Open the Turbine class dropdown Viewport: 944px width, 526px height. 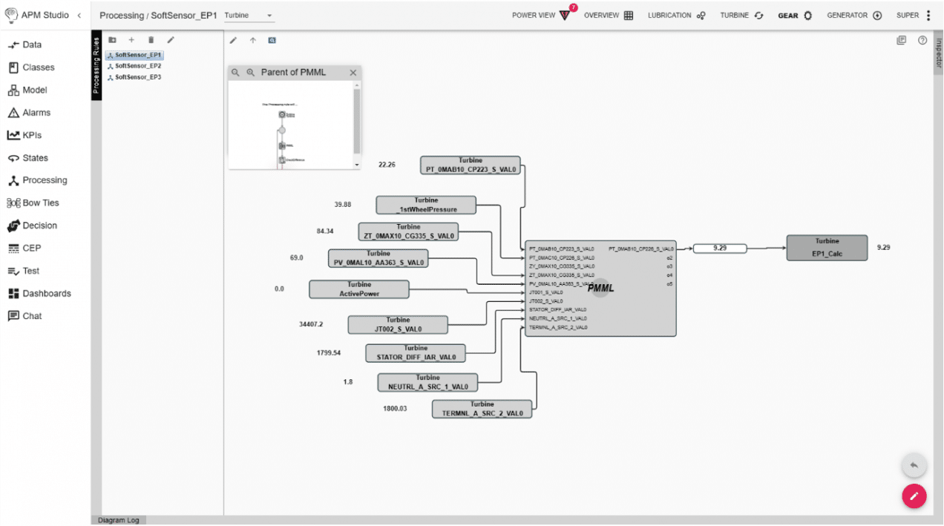249,16
